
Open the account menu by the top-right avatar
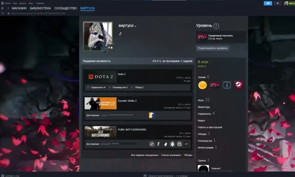point(289,3)
